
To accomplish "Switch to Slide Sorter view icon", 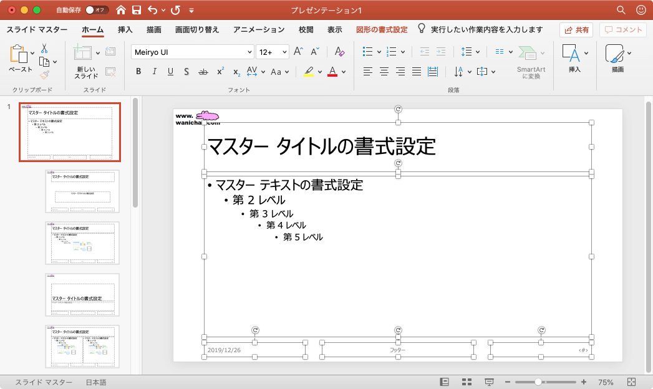I will point(467,382).
